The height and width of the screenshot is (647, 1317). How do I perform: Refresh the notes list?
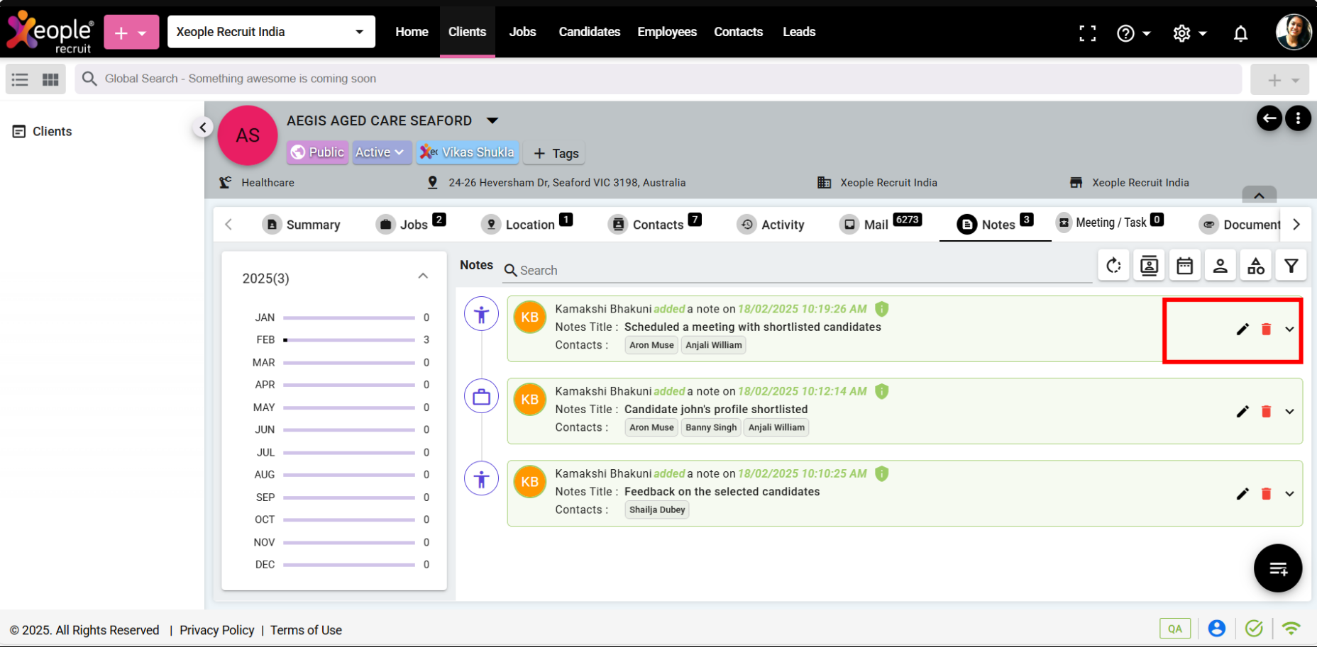1113,266
